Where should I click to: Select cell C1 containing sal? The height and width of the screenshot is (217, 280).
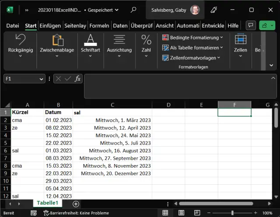click(112, 112)
